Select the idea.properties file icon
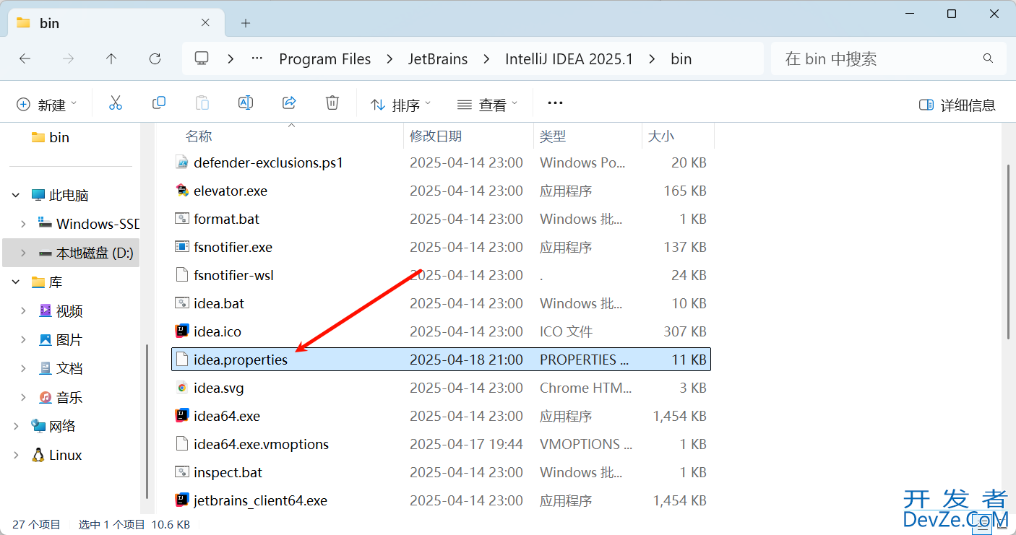 point(182,360)
